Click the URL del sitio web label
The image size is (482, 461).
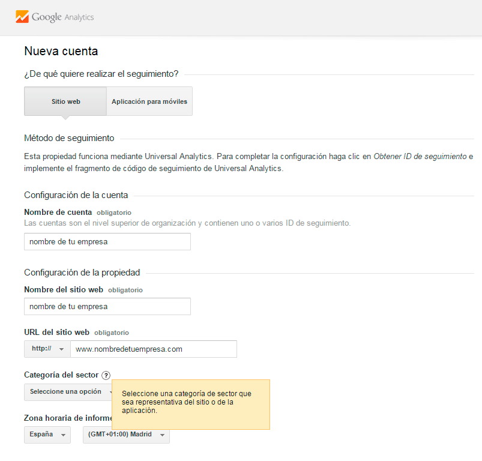[x=56, y=332]
